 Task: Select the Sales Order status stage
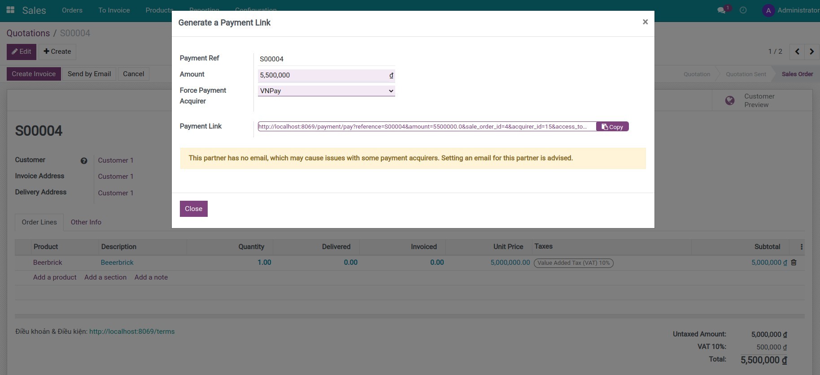797,74
